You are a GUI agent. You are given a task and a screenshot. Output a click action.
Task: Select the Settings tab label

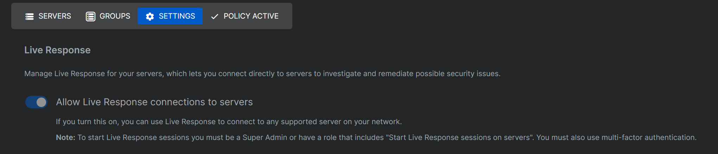pyautogui.click(x=177, y=16)
